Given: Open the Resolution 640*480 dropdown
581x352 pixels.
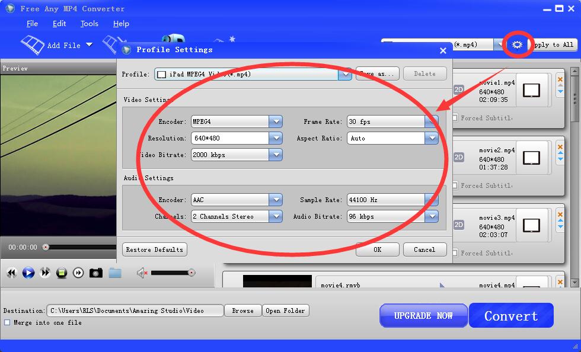Looking at the screenshot, I should pos(275,138).
